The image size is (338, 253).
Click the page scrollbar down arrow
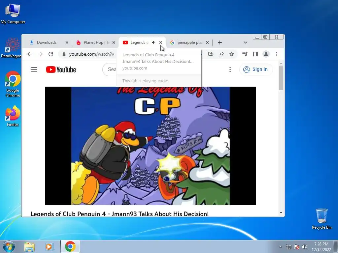[x=281, y=213]
